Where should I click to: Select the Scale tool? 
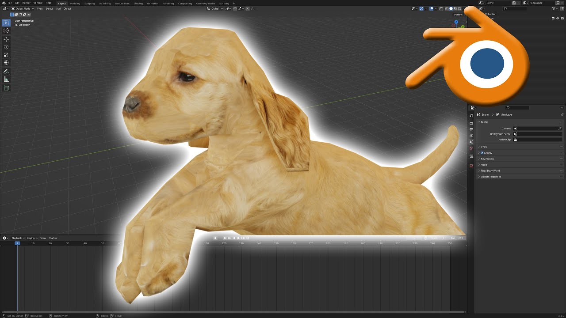click(6, 55)
